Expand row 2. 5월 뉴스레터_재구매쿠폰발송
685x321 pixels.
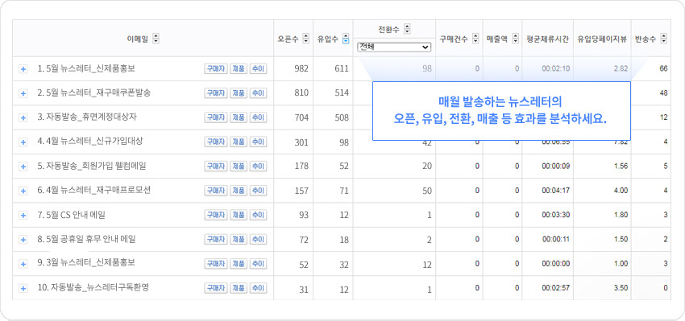pos(23,93)
